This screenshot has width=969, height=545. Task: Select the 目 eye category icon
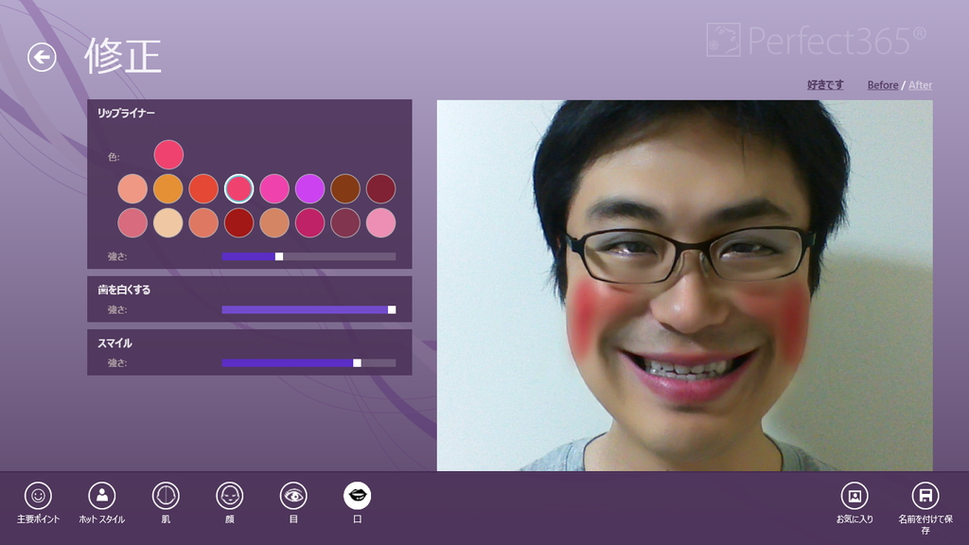tap(293, 496)
